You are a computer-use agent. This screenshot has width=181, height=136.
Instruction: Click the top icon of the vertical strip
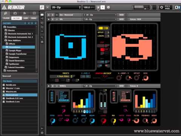pos(42,15)
